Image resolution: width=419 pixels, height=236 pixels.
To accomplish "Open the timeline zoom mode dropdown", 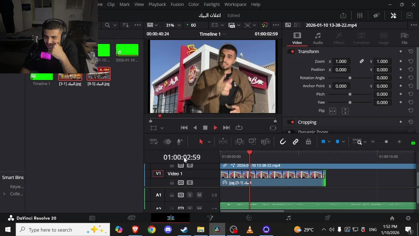I will tap(365, 142).
